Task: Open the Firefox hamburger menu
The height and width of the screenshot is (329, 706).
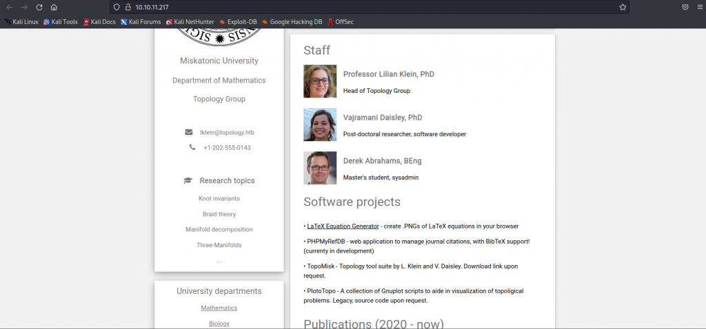Action: [699, 7]
